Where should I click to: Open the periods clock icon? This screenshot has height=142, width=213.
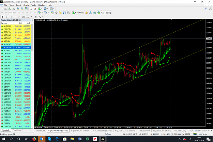point(45,9)
